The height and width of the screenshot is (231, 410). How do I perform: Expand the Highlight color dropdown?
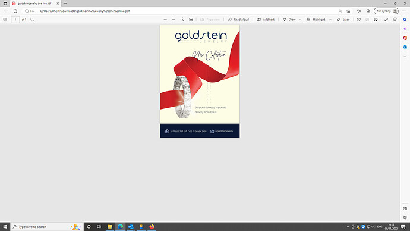coord(330,20)
